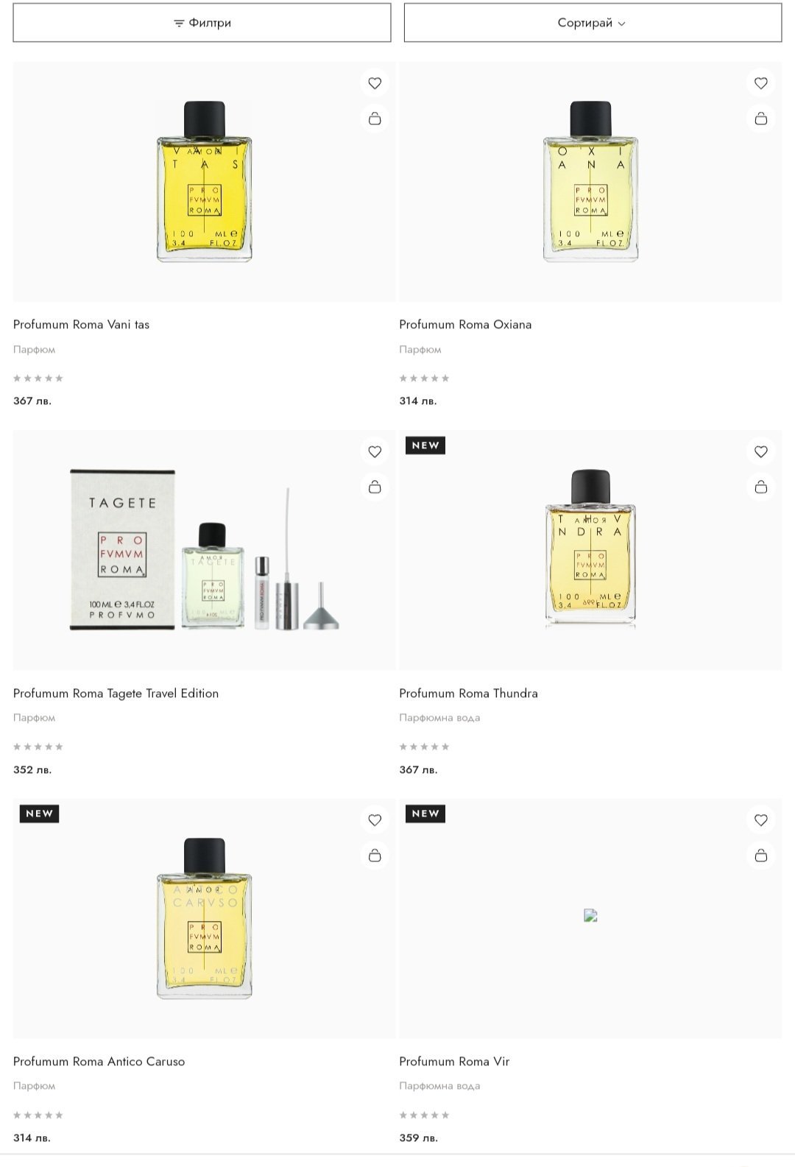Click wishlist heart on Profumum Roma Thundra
Viewport: 795px width, 1167px height.
point(760,452)
